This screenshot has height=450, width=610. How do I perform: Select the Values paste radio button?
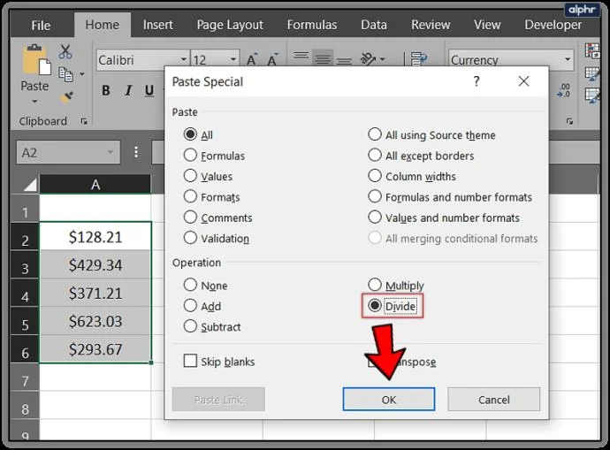pyautogui.click(x=190, y=176)
